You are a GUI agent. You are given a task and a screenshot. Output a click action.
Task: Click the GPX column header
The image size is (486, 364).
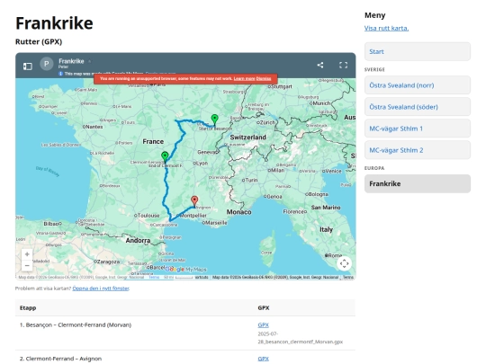(x=264, y=308)
